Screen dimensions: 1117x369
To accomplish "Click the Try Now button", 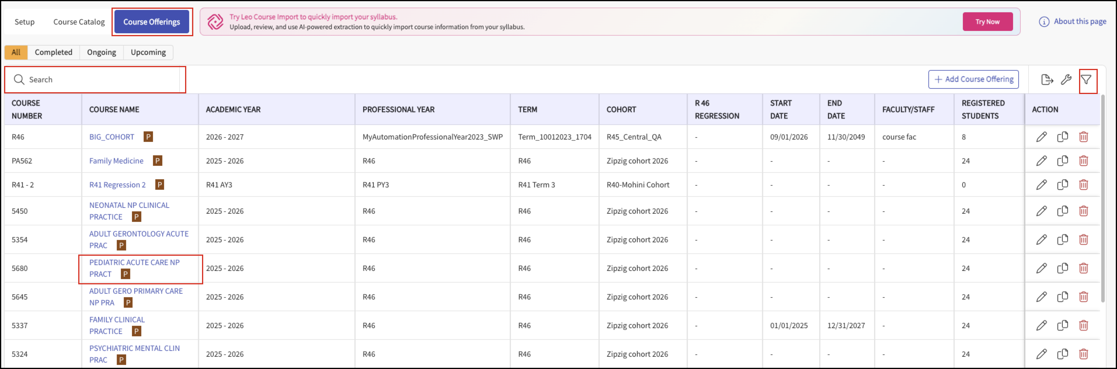I will 987,22.
